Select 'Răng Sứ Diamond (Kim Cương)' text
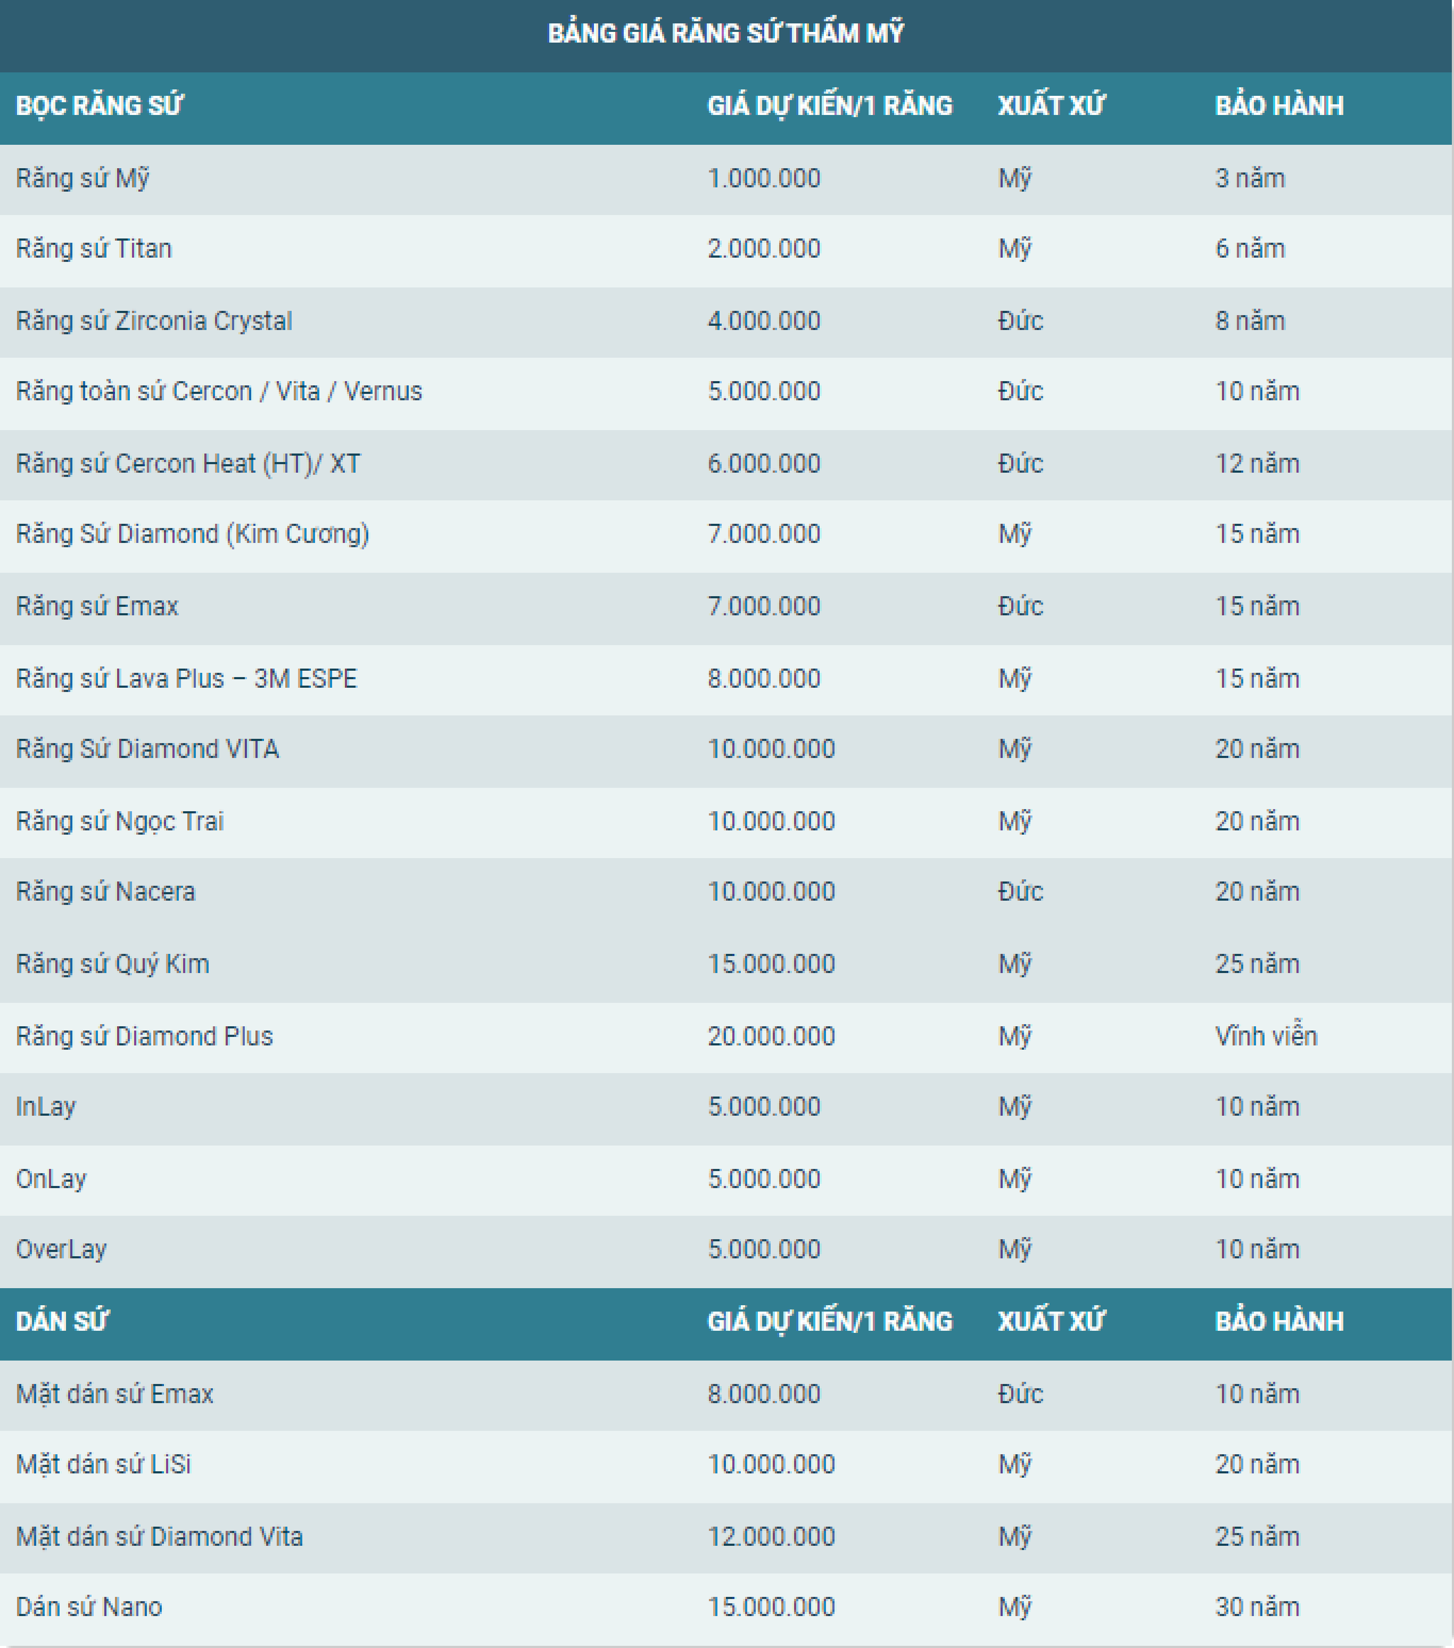The width and height of the screenshot is (1454, 1648). click(192, 534)
